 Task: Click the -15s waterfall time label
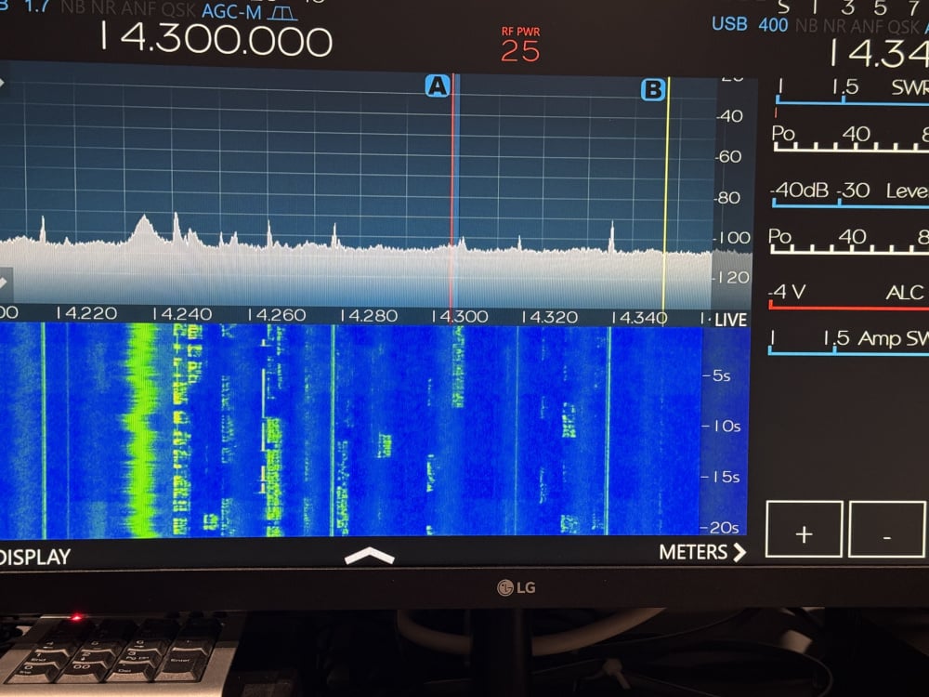[x=721, y=477]
